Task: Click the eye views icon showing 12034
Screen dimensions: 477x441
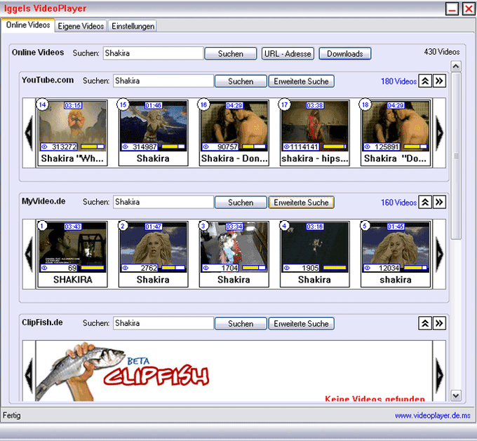Action: pyautogui.click(x=368, y=268)
